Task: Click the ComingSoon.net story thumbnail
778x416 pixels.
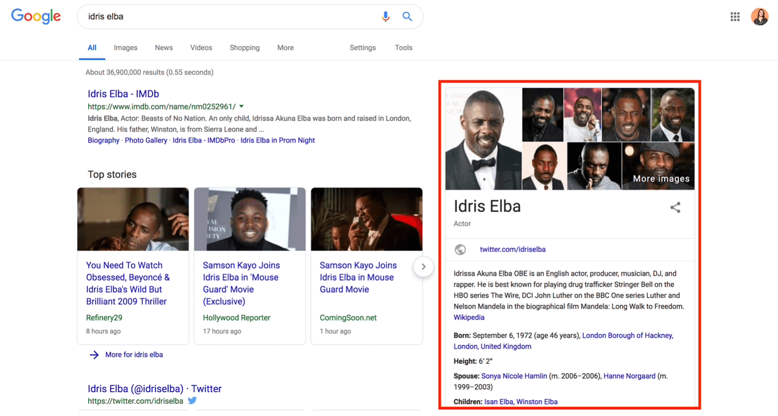Action: [x=367, y=219]
